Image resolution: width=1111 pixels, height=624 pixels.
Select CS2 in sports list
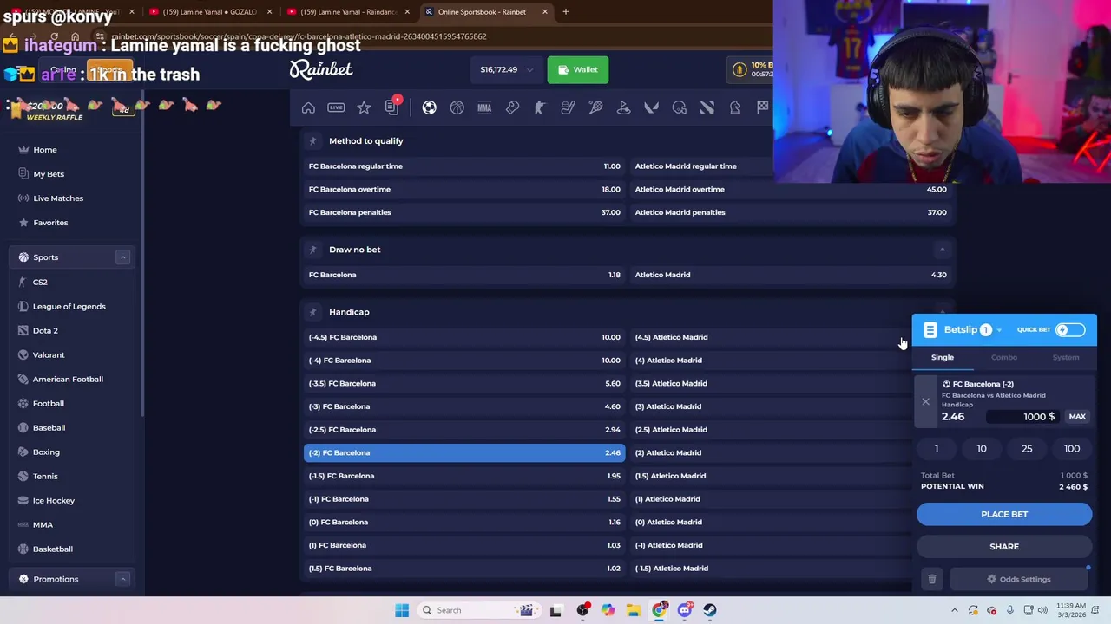(x=40, y=282)
